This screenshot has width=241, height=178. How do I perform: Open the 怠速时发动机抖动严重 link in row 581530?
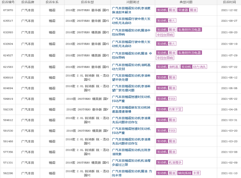(131, 131)
